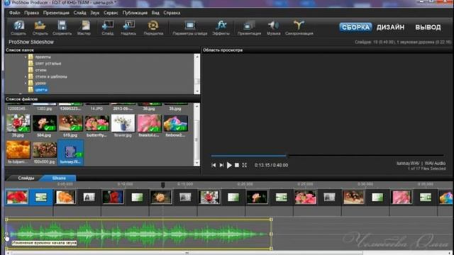Select the уроки folder

tap(40, 84)
